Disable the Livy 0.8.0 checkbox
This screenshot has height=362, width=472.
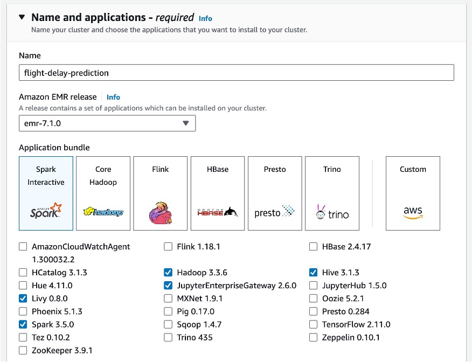point(23,298)
